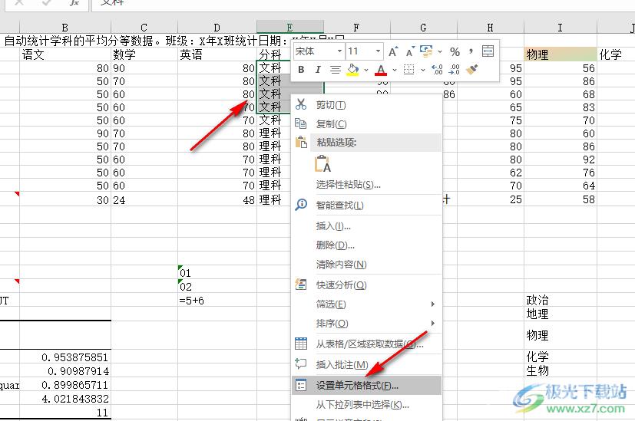Choose 选择性粘贴(S)... from the context menu

(367, 185)
